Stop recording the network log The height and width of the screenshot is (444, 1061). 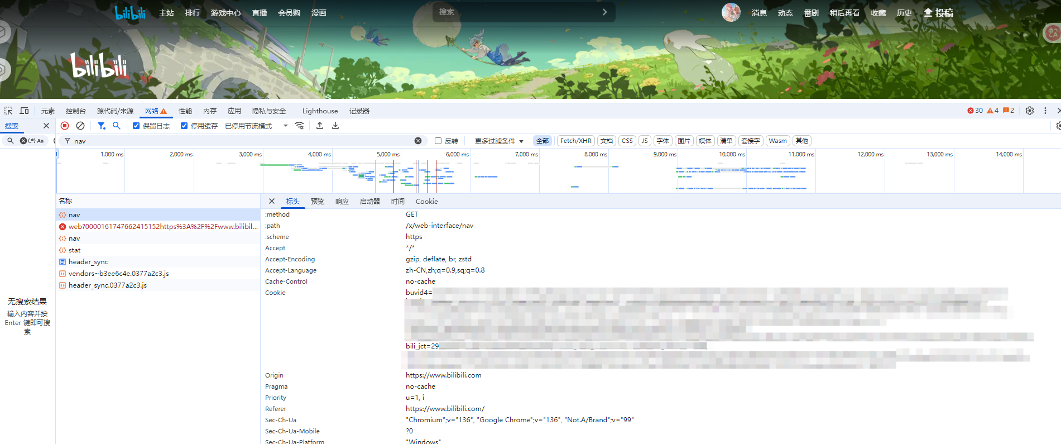(65, 126)
